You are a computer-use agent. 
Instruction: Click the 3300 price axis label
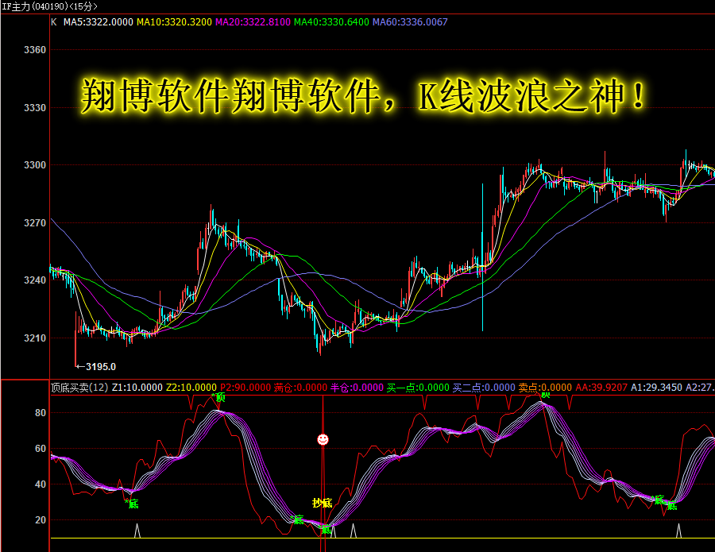(x=35, y=165)
